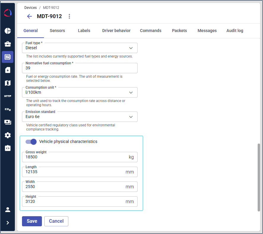The width and height of the screenshot is (263, 234).
Task: Open the CO2 emissions sidebar icon
Action: 8,109
